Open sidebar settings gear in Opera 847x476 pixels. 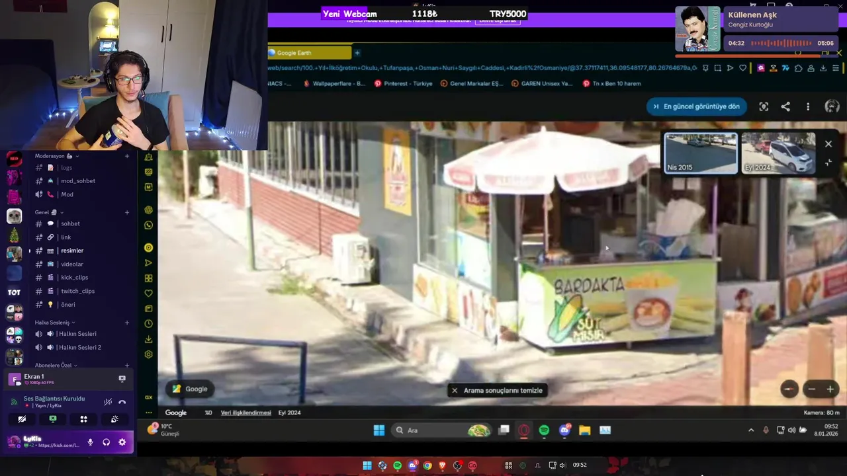(x=148, y=354)
